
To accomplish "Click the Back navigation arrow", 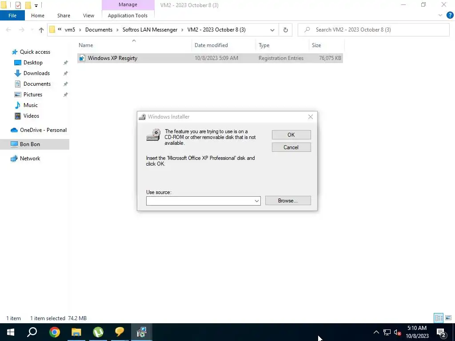I will pyautogui.click(x=8, y=30).
